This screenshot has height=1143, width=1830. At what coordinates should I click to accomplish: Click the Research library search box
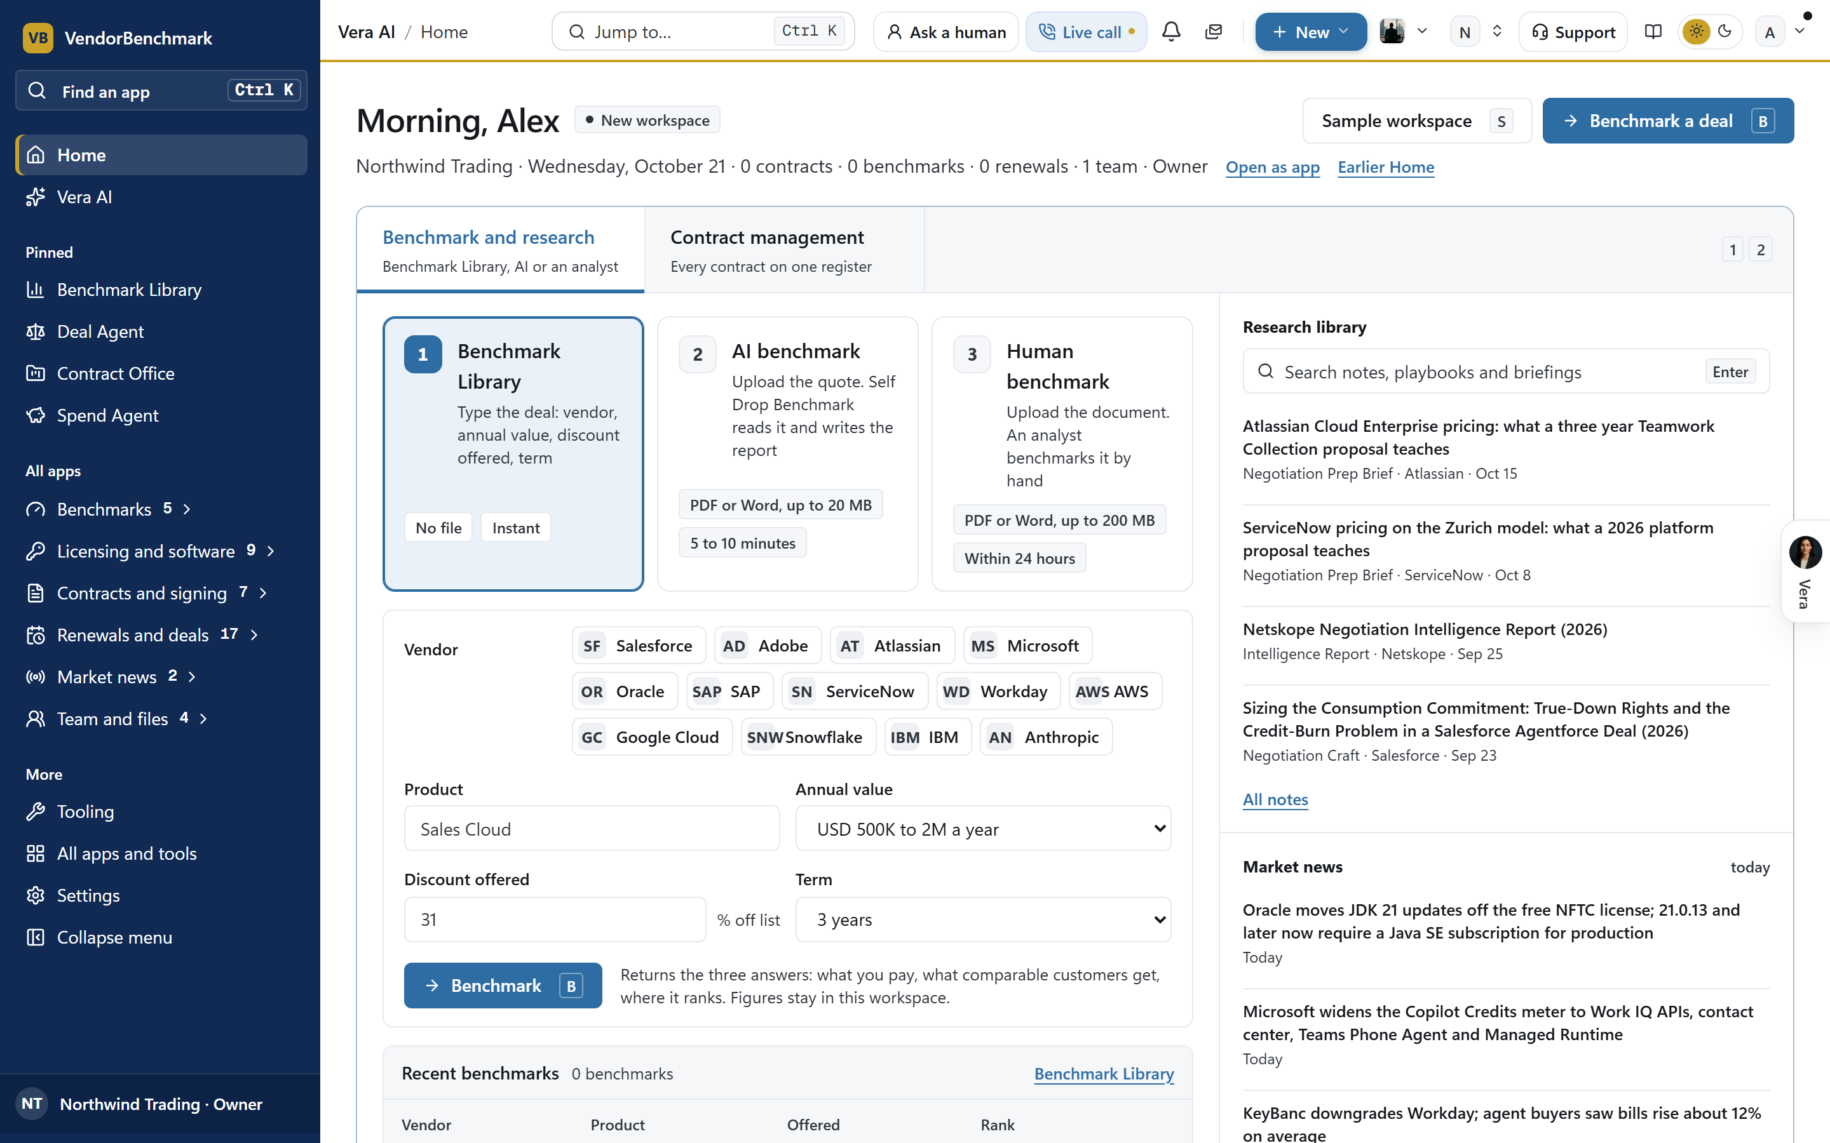tap(1505, 371)
